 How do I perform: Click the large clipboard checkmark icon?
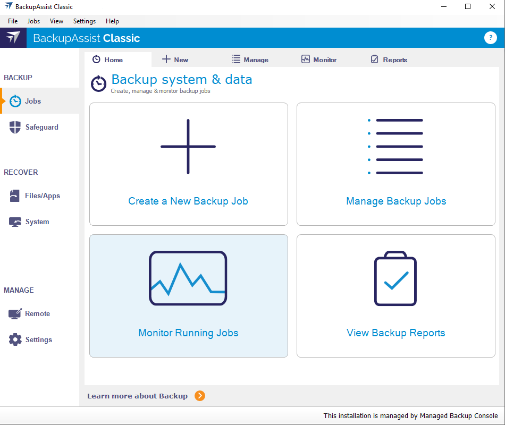tap(395, 278)
